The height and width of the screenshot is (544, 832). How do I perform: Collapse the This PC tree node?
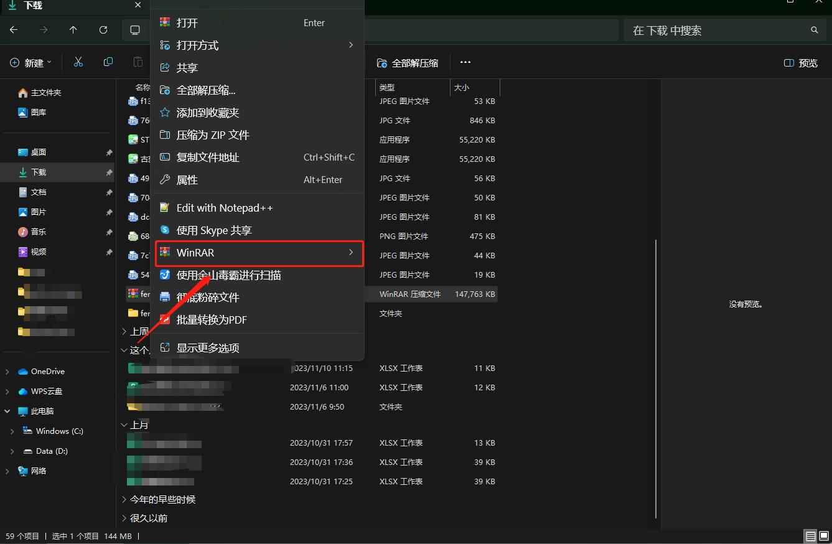coord(7,411)
